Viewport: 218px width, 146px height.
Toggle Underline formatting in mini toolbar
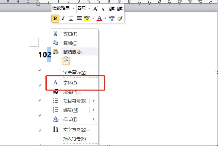70,18
